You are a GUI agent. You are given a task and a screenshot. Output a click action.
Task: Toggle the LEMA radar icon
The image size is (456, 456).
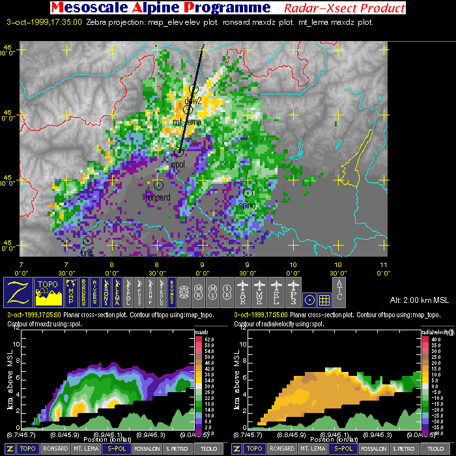click(117, 292)
